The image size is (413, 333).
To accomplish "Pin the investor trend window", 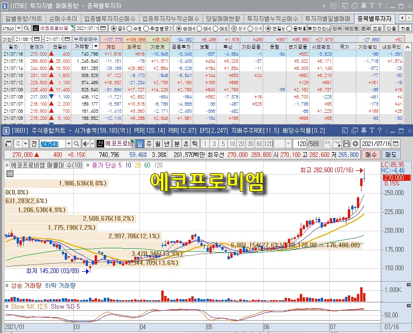I will point(364,6).
